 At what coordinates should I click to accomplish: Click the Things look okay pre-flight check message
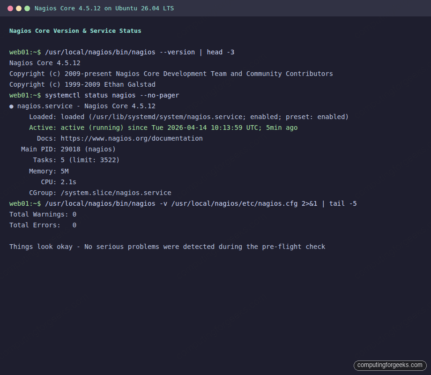tap(167, 247)
